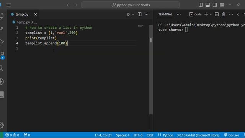Viewport: 245px width, 138px height.
Task: Open editor More Actions ellipsis
Action: tap(147, 14)
